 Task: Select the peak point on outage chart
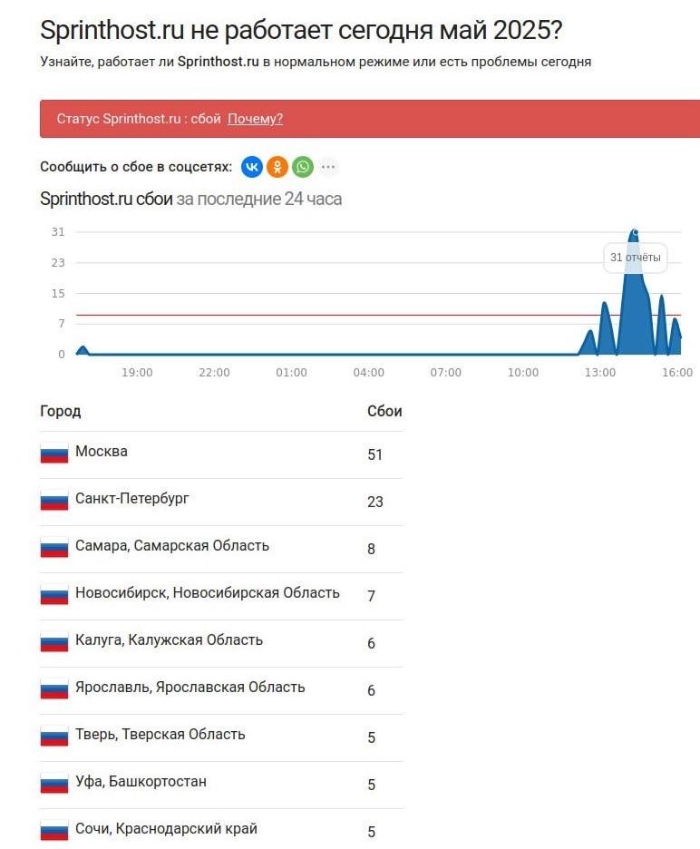[x=635, y=232]
